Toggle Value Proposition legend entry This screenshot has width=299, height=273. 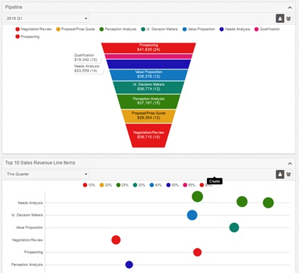tap(199, 29)
